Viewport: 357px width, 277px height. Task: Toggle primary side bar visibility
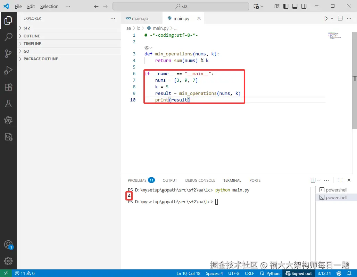[x=286, y=6]
